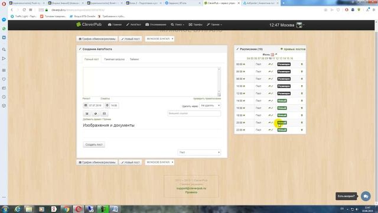Screen dimensions: 378x213
Task: Click the Смайлы link under text area
Action: pyautogui.click(x=105, y=99)
